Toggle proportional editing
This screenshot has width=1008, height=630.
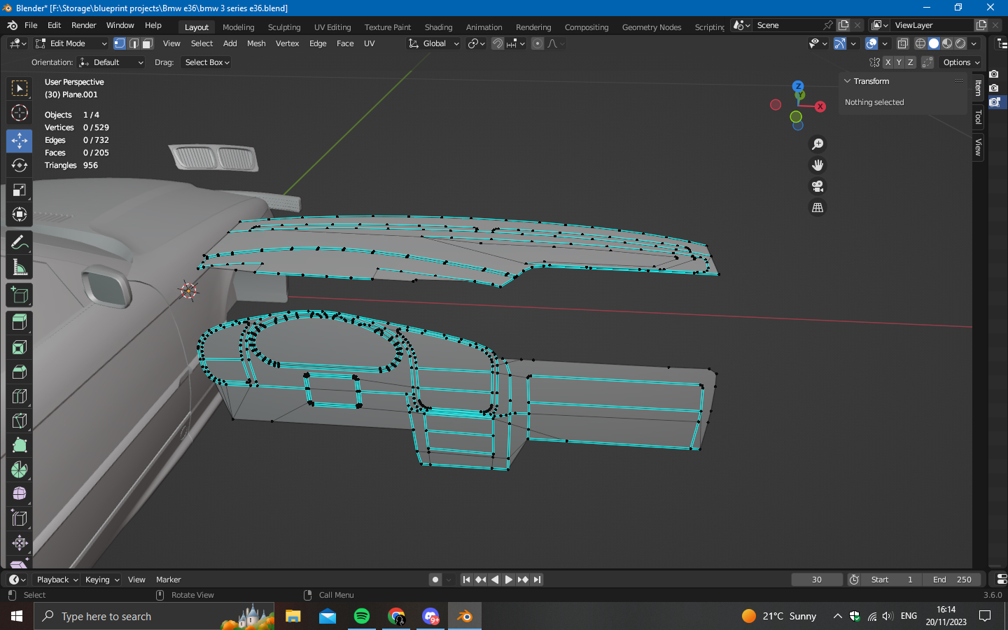pyautogui.click(x=537, y=43)
